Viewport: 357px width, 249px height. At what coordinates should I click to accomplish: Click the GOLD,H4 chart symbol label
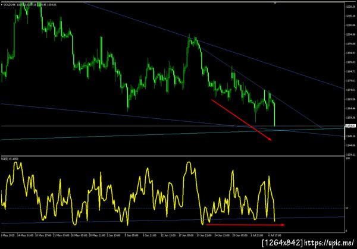(10, 5)
